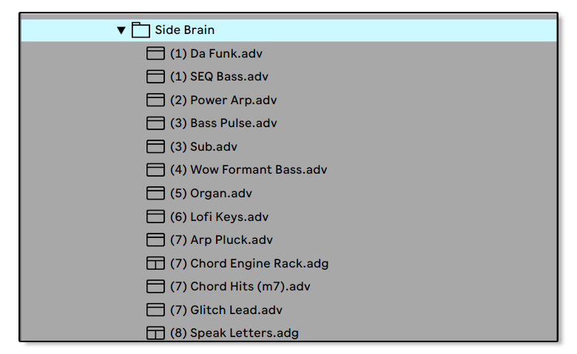Select the (1) Da Funk.adv file name

click(216, 54)
